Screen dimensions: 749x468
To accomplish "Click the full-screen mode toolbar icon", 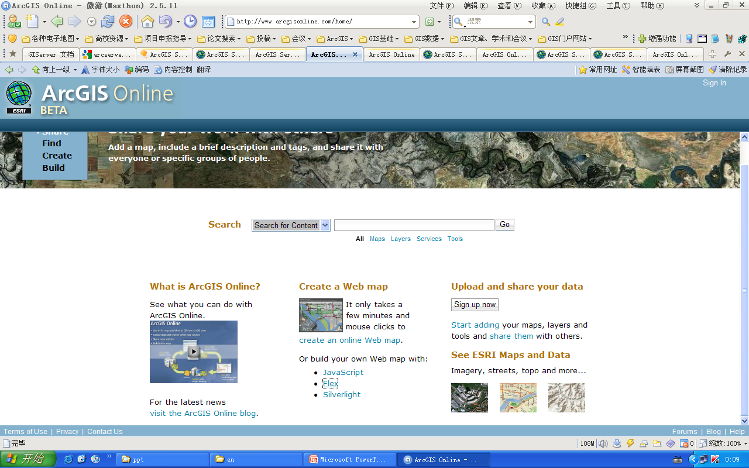I will (208, 22).
